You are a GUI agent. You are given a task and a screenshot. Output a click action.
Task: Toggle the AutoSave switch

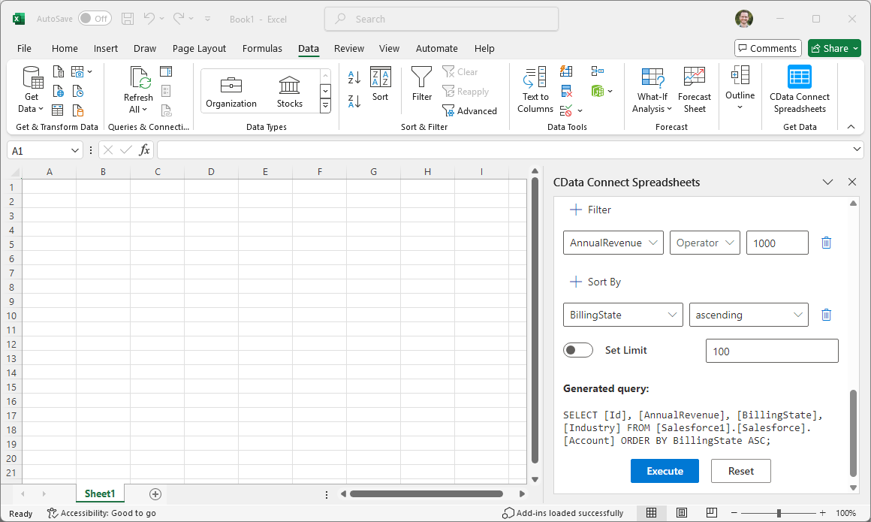tap(95, 19)
